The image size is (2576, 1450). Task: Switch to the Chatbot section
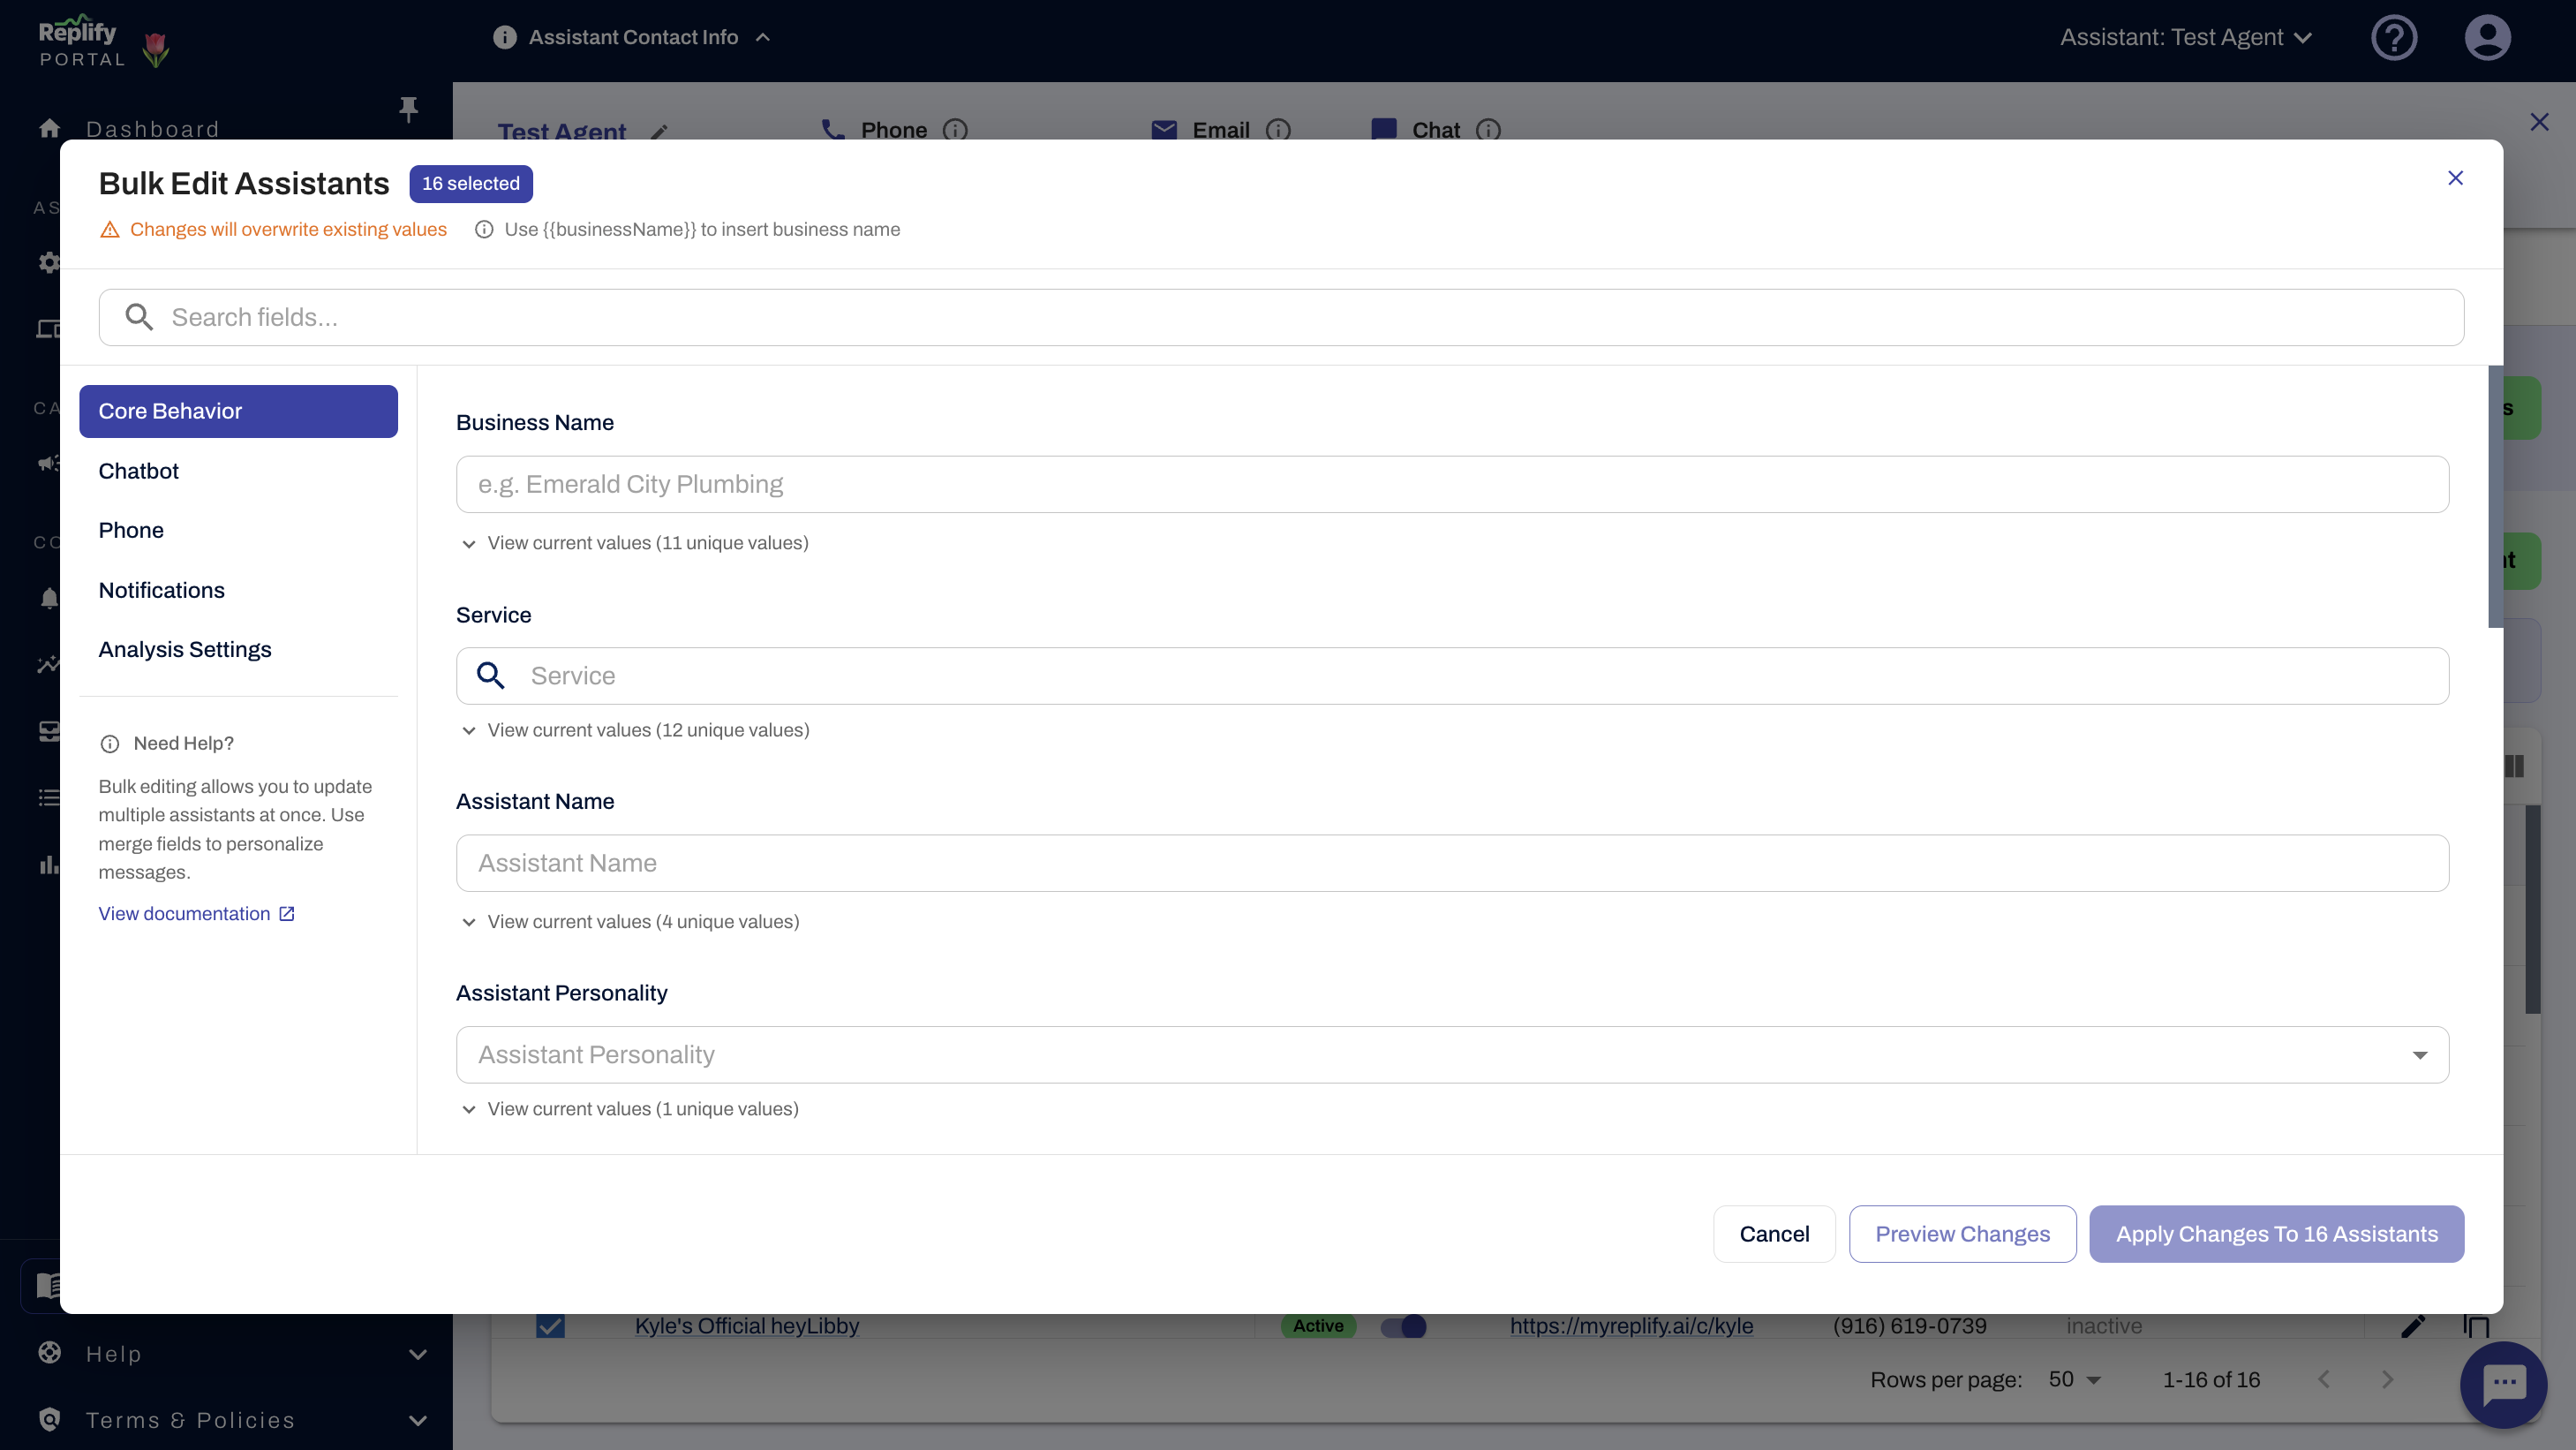click(139, 470)
